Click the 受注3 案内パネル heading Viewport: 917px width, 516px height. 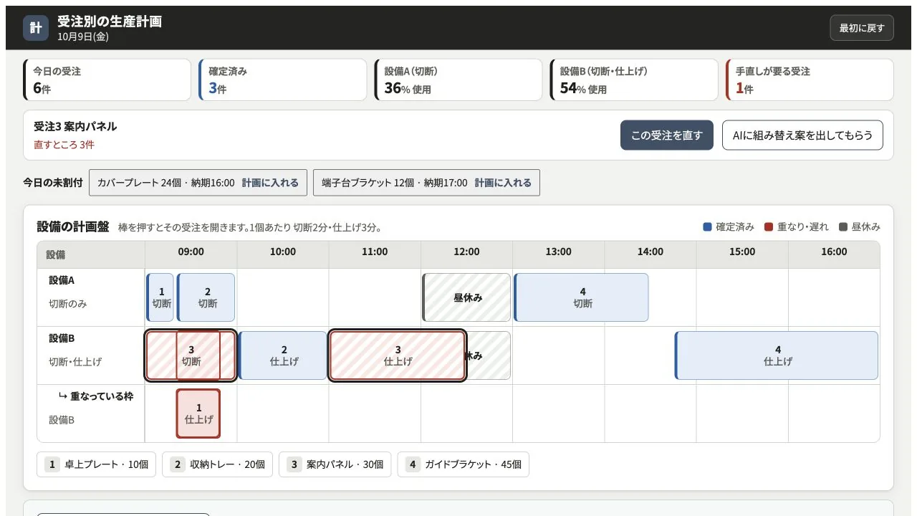(75, 126)
